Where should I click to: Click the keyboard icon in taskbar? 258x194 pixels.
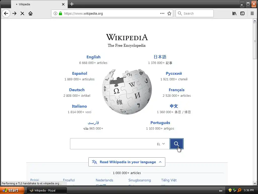pyautogui.click(x=221, y=190)
